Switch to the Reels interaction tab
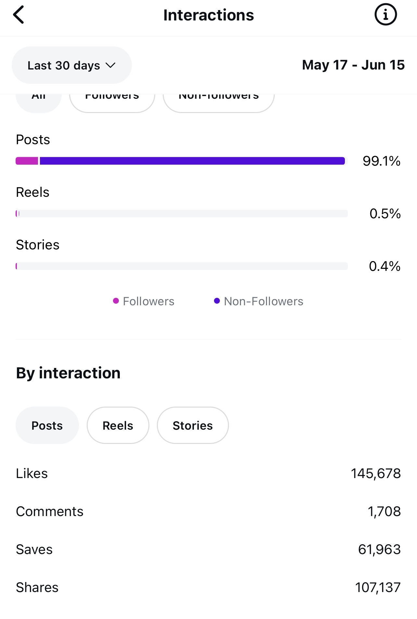The width and height of the screenshot is (417, 619). pos(118,425)
